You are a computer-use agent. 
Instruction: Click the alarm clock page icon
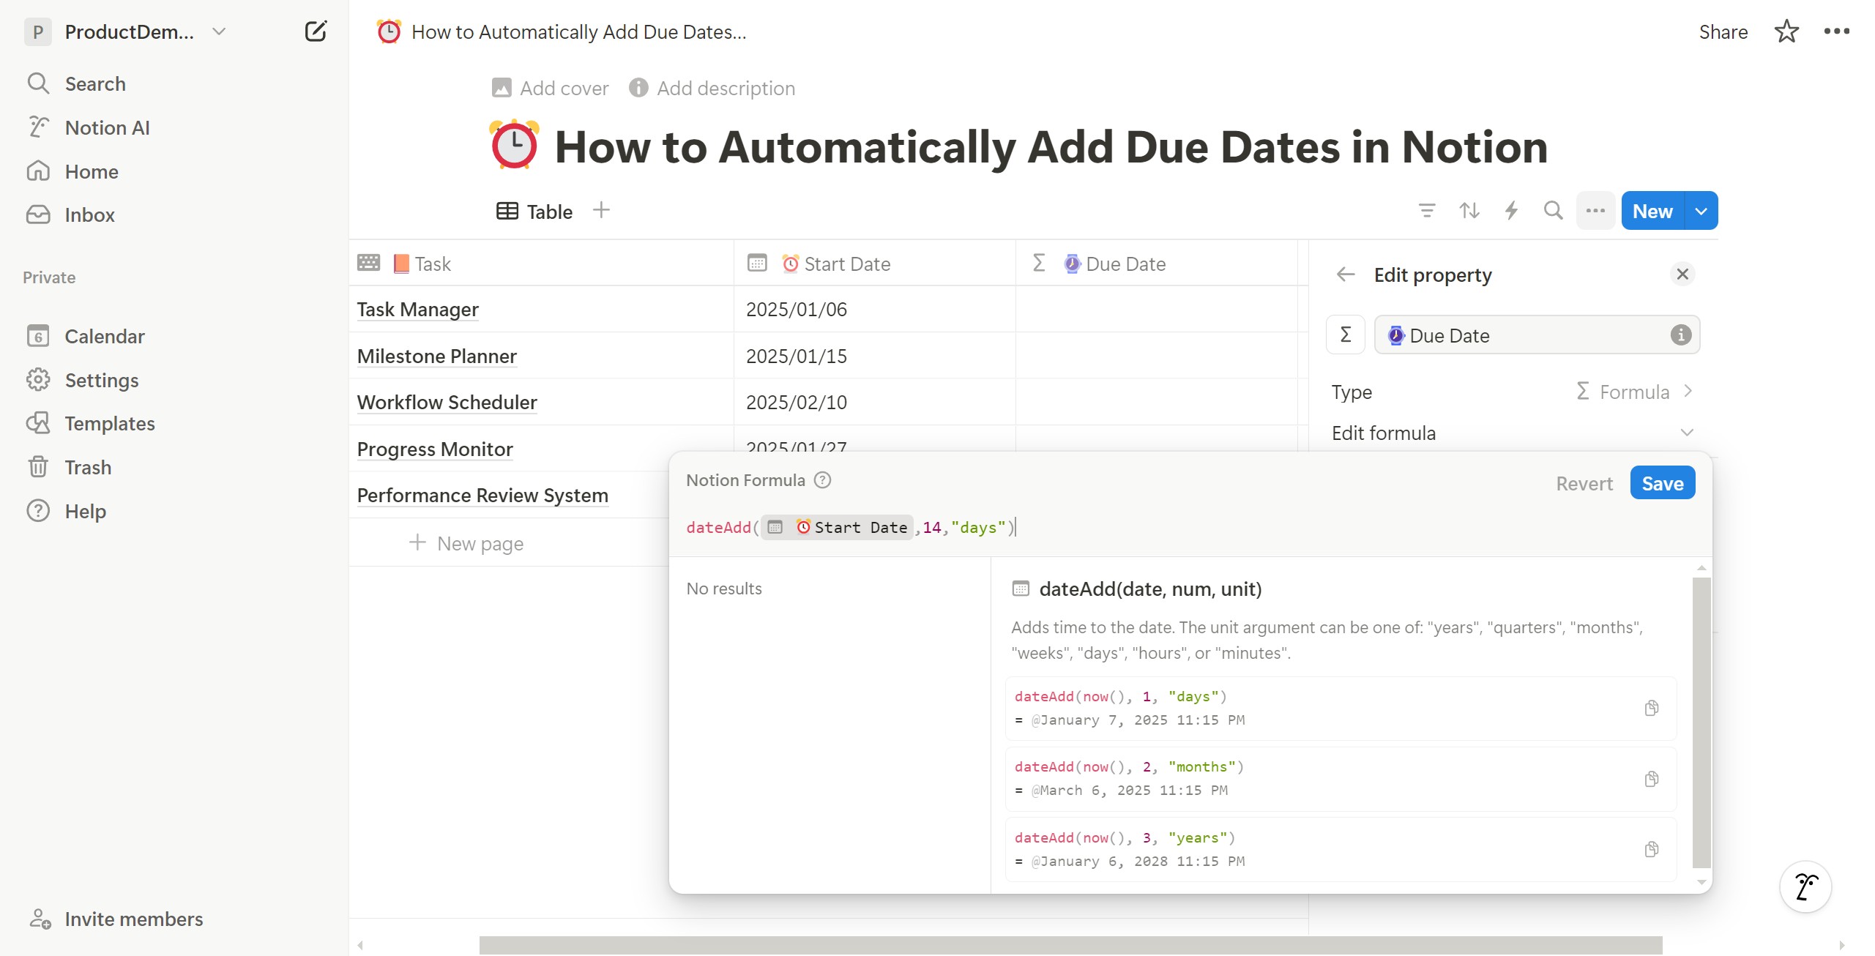click(514, 145)
